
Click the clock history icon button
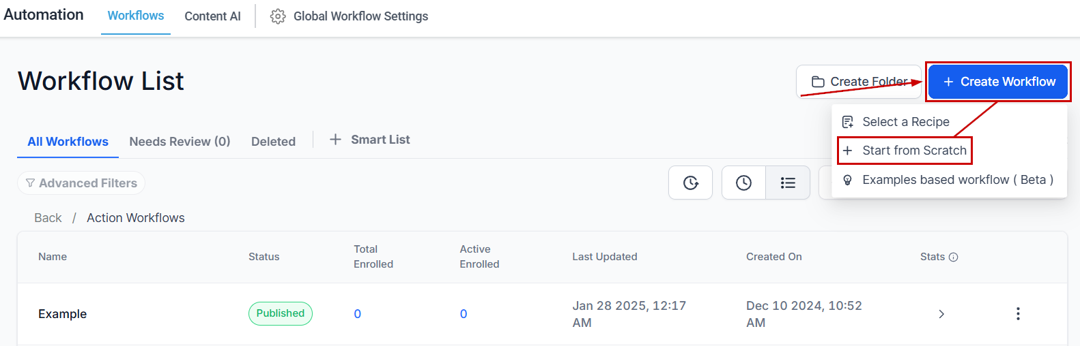(743, 183)
